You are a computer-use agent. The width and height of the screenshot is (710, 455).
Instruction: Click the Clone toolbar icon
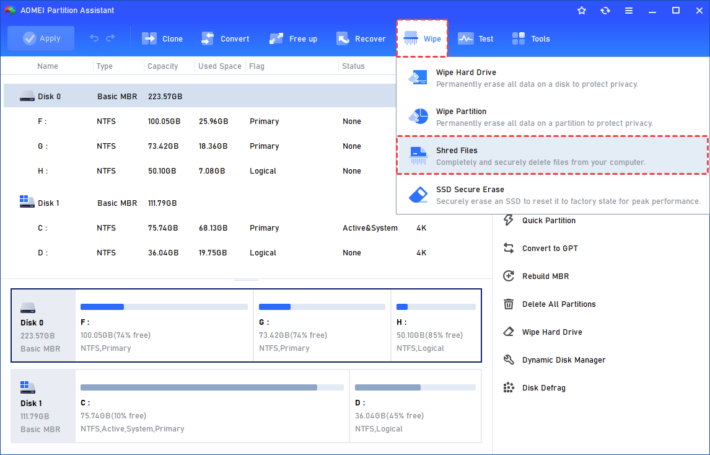tap(149, 38)
